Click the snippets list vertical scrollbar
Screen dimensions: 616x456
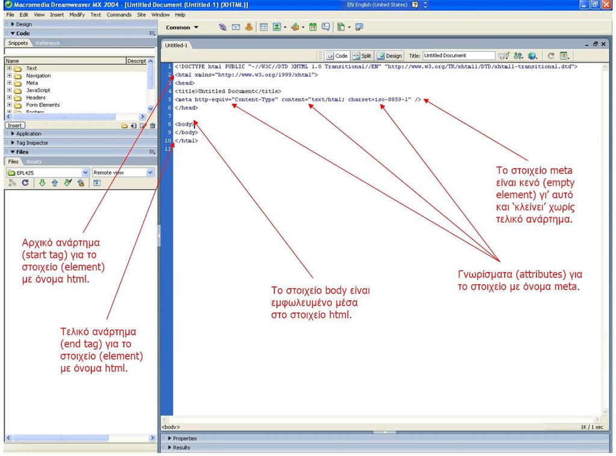coord(150,85)
